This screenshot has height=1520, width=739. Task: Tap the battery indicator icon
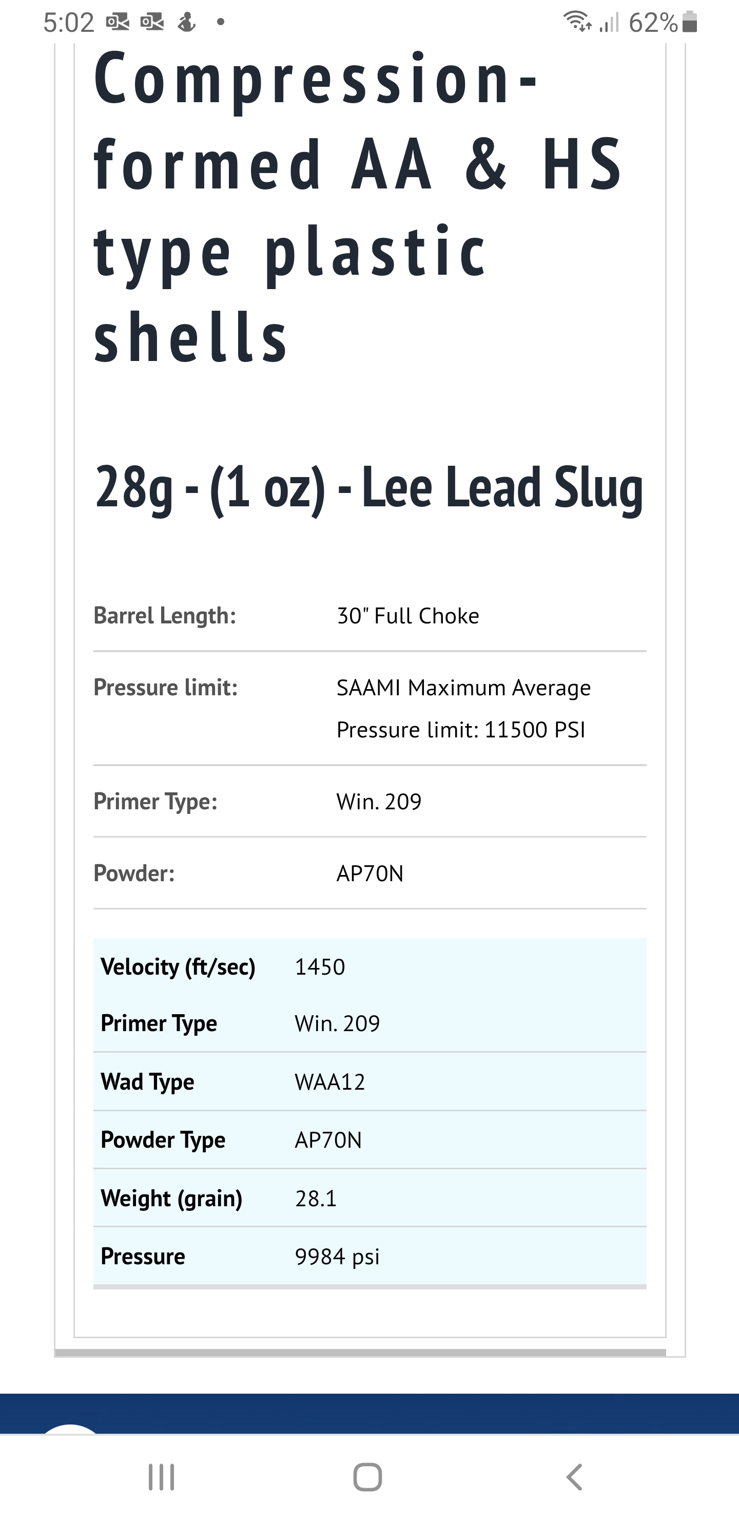tap(689, 22)
